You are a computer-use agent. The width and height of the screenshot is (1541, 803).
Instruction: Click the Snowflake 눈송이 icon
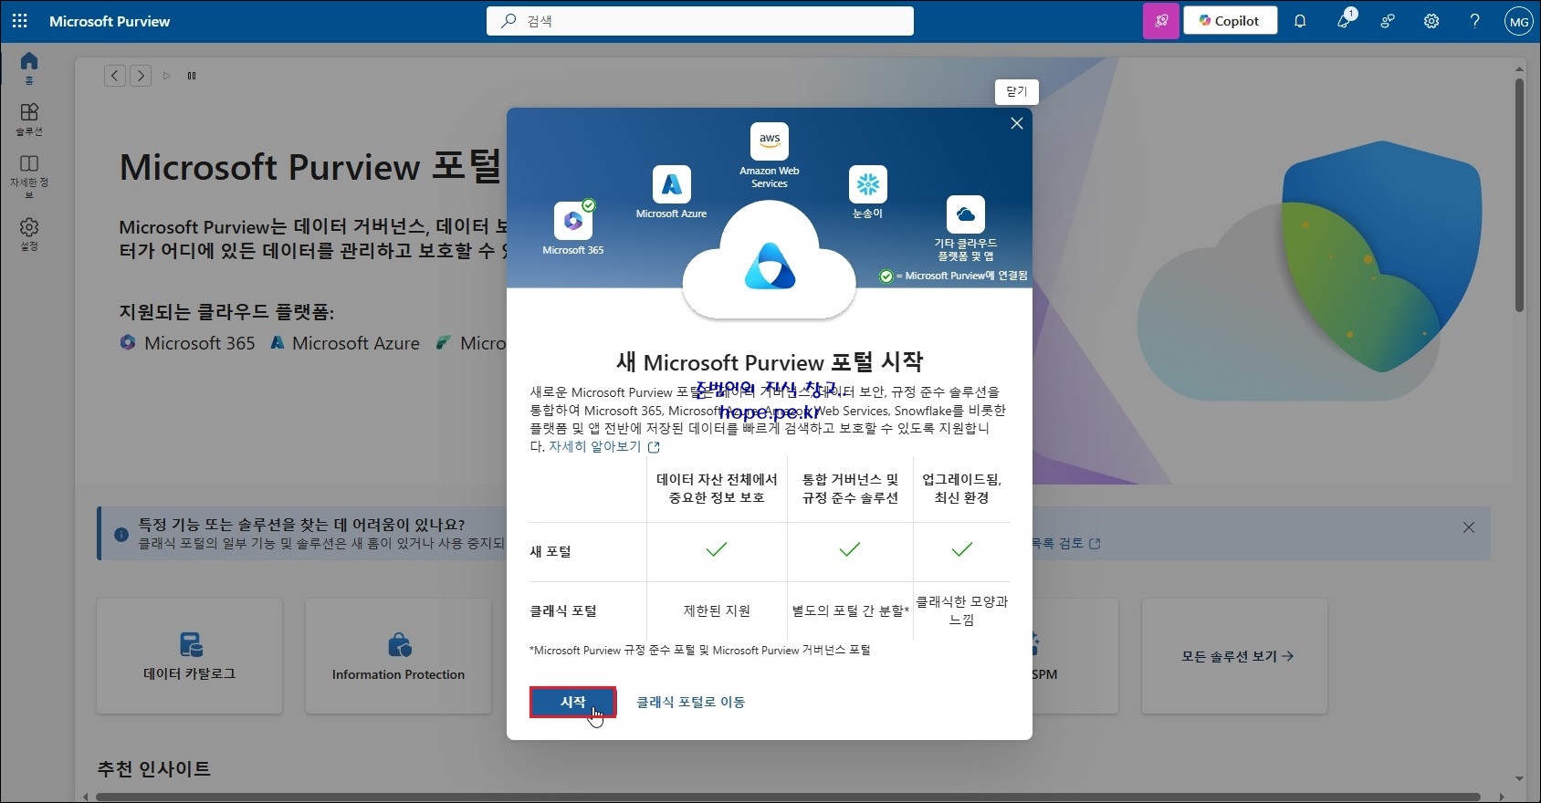[867, 184]
